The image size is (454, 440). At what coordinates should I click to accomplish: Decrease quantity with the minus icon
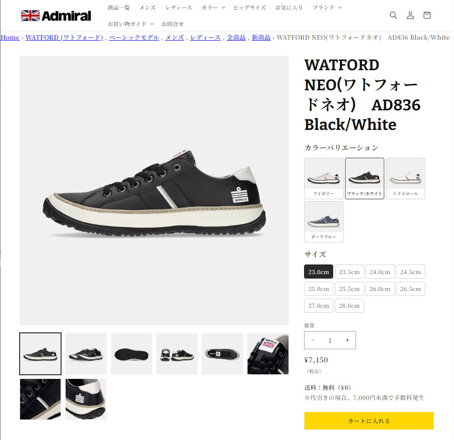tap(313, 340)
